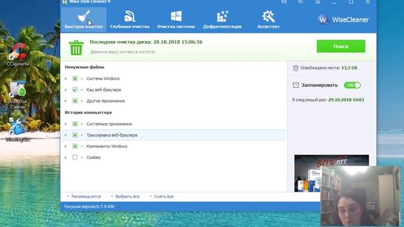Select the Системные приложения label
404x227 pixels.
tap(109, 124)
